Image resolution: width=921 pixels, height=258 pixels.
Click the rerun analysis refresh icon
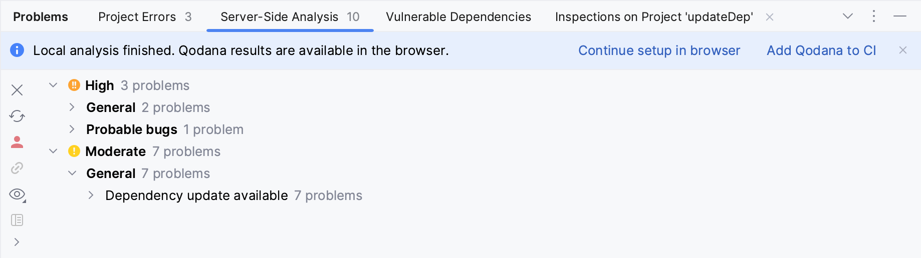coord(17,116)
